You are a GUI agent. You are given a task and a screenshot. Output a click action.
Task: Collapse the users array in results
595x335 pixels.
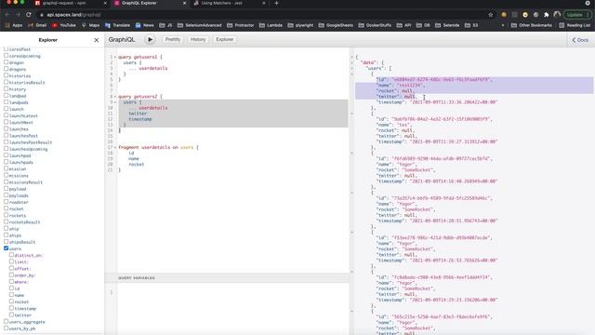click(x=351, y=68)
